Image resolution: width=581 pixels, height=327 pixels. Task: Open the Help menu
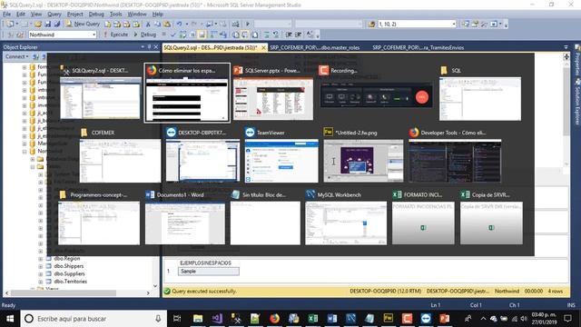157,14
